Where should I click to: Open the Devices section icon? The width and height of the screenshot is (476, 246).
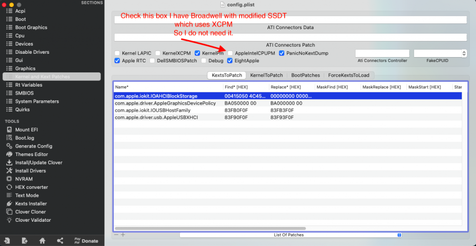coord(10,44)
